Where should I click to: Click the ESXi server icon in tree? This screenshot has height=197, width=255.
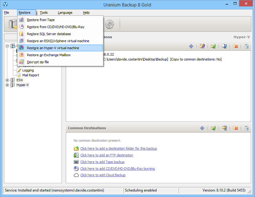point(13,80)
